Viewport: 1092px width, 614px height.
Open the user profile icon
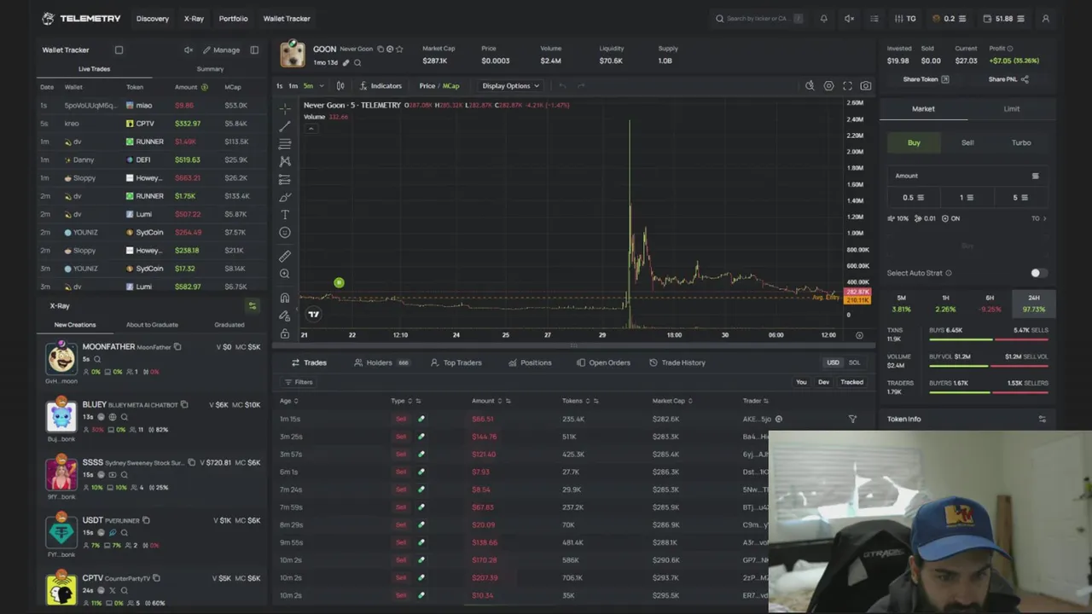click(1045, 18)
